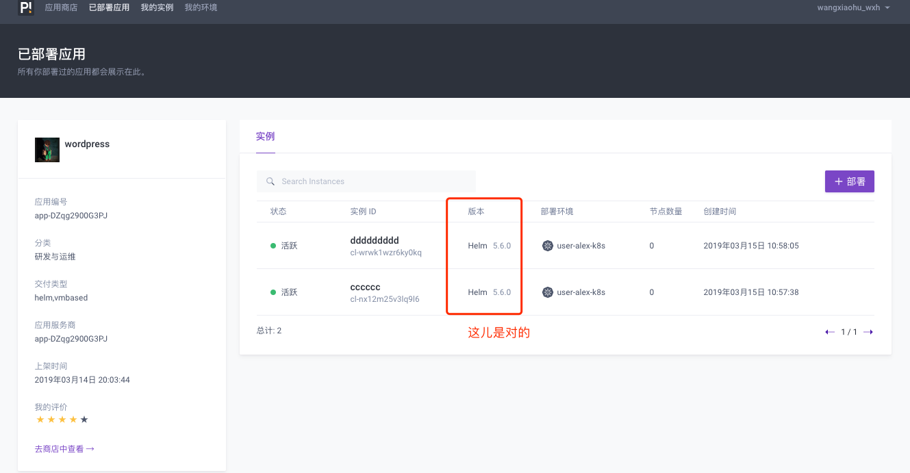
Task: Click the fifth star in 我的评价 rating
Action: pyautogui.click(x=83, y=419)
